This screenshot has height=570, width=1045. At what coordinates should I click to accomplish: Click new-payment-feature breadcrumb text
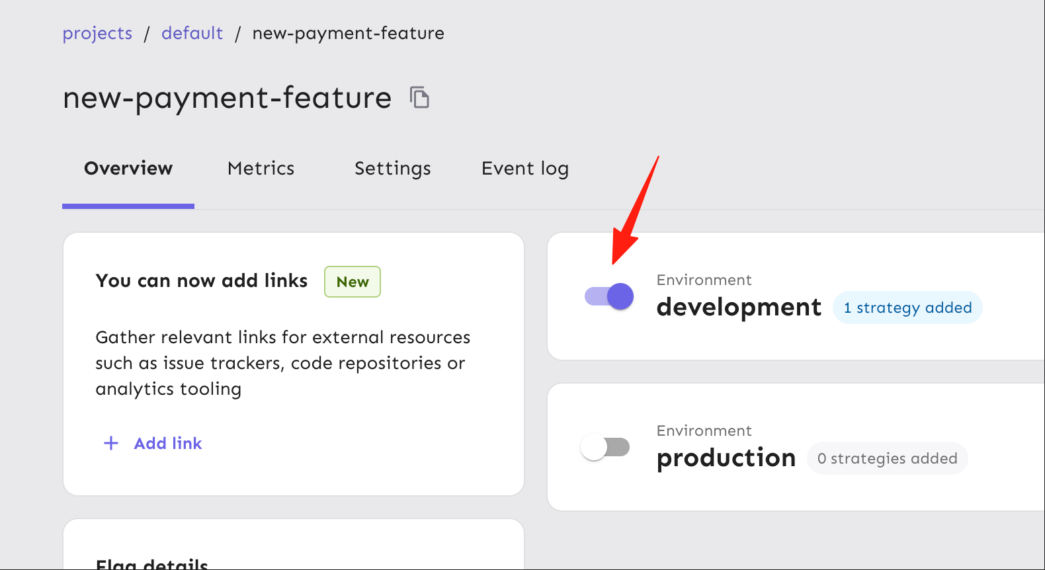(x=349, y=33)
